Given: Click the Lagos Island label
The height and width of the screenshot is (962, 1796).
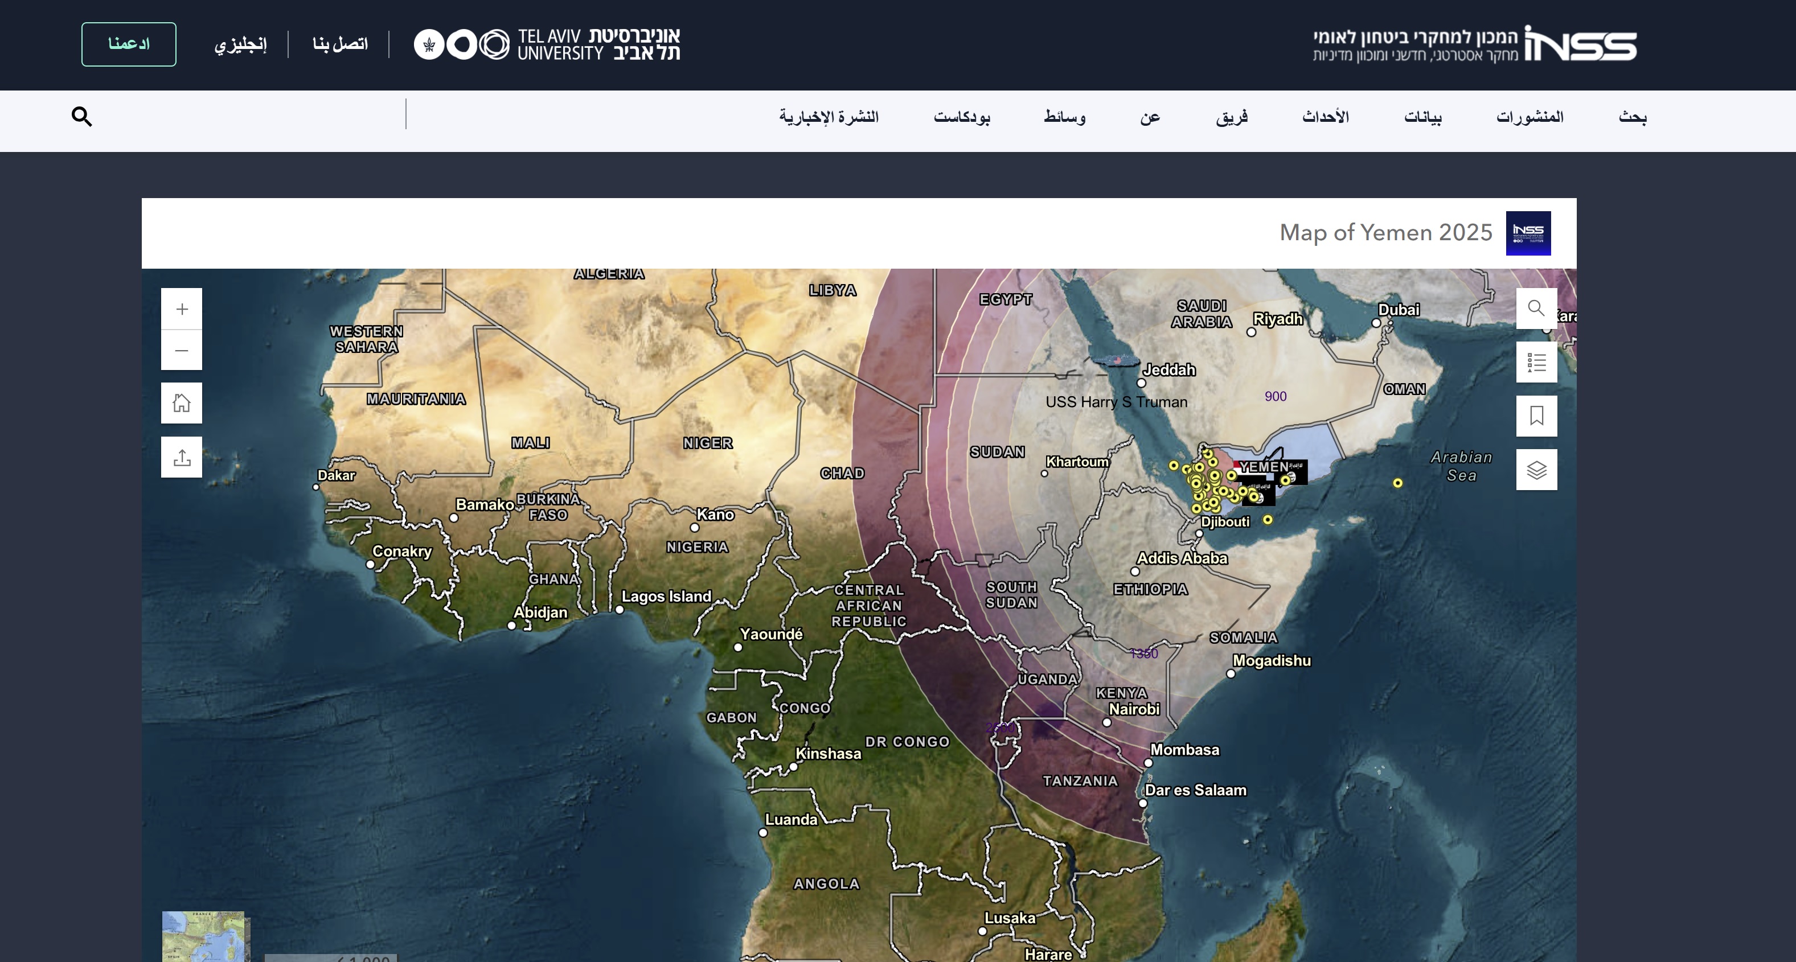Looking at the screenshot, I should click(x=667, y=598).
